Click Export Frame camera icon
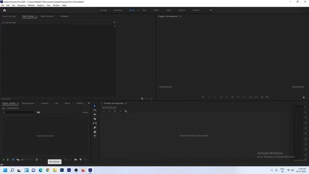 tap(262, 97)
